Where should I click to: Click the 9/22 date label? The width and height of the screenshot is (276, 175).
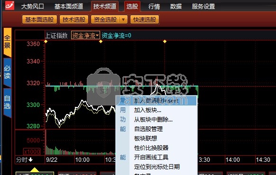tap(52, 160)
